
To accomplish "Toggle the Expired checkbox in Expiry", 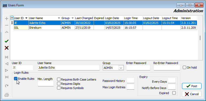I will [x=174, y=93].
